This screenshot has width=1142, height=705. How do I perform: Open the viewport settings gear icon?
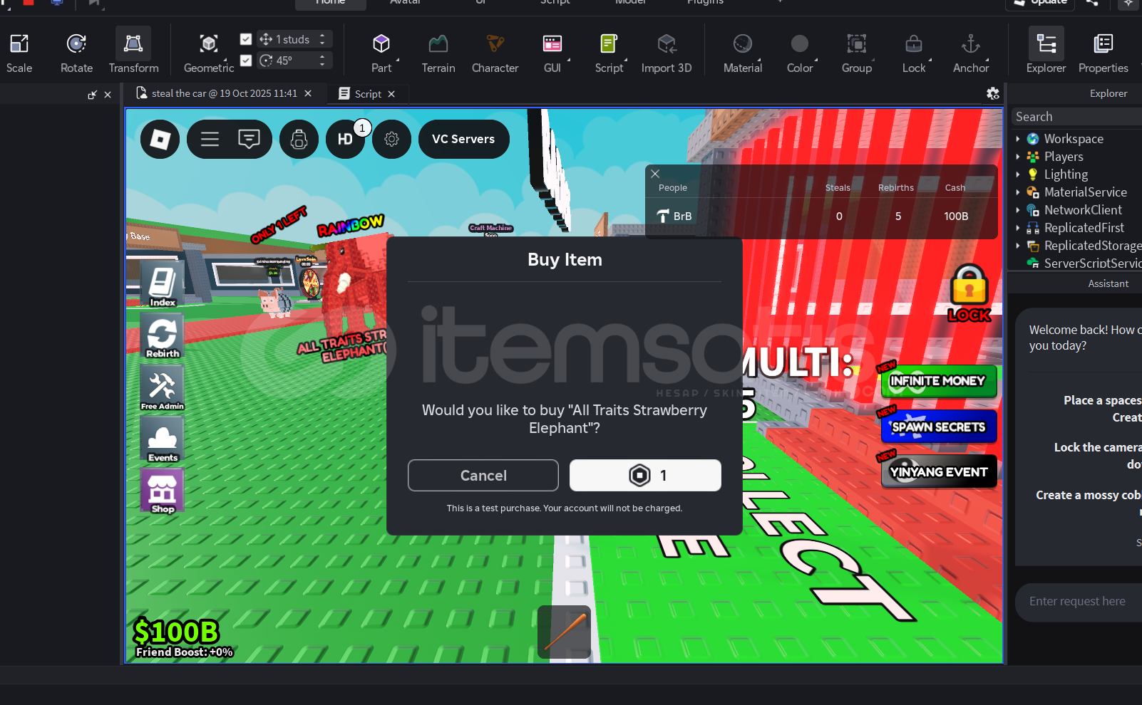(992, 93)
